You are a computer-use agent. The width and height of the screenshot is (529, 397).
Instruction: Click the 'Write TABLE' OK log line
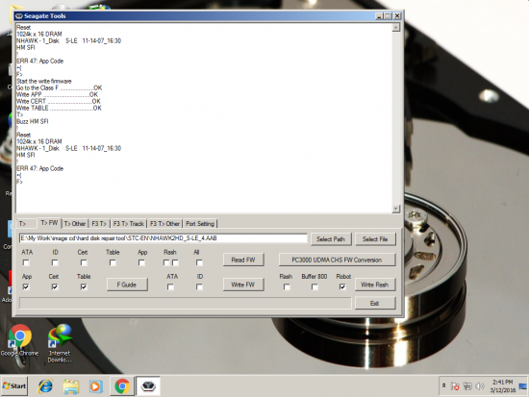pyautogui.click(x=59, y=108)
